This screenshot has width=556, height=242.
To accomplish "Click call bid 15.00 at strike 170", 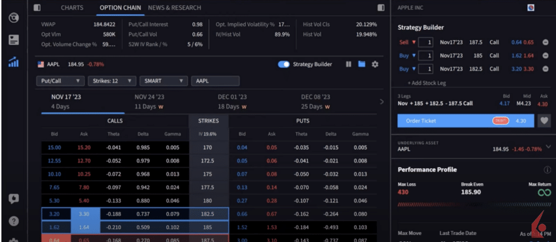I will pos(54,148).
